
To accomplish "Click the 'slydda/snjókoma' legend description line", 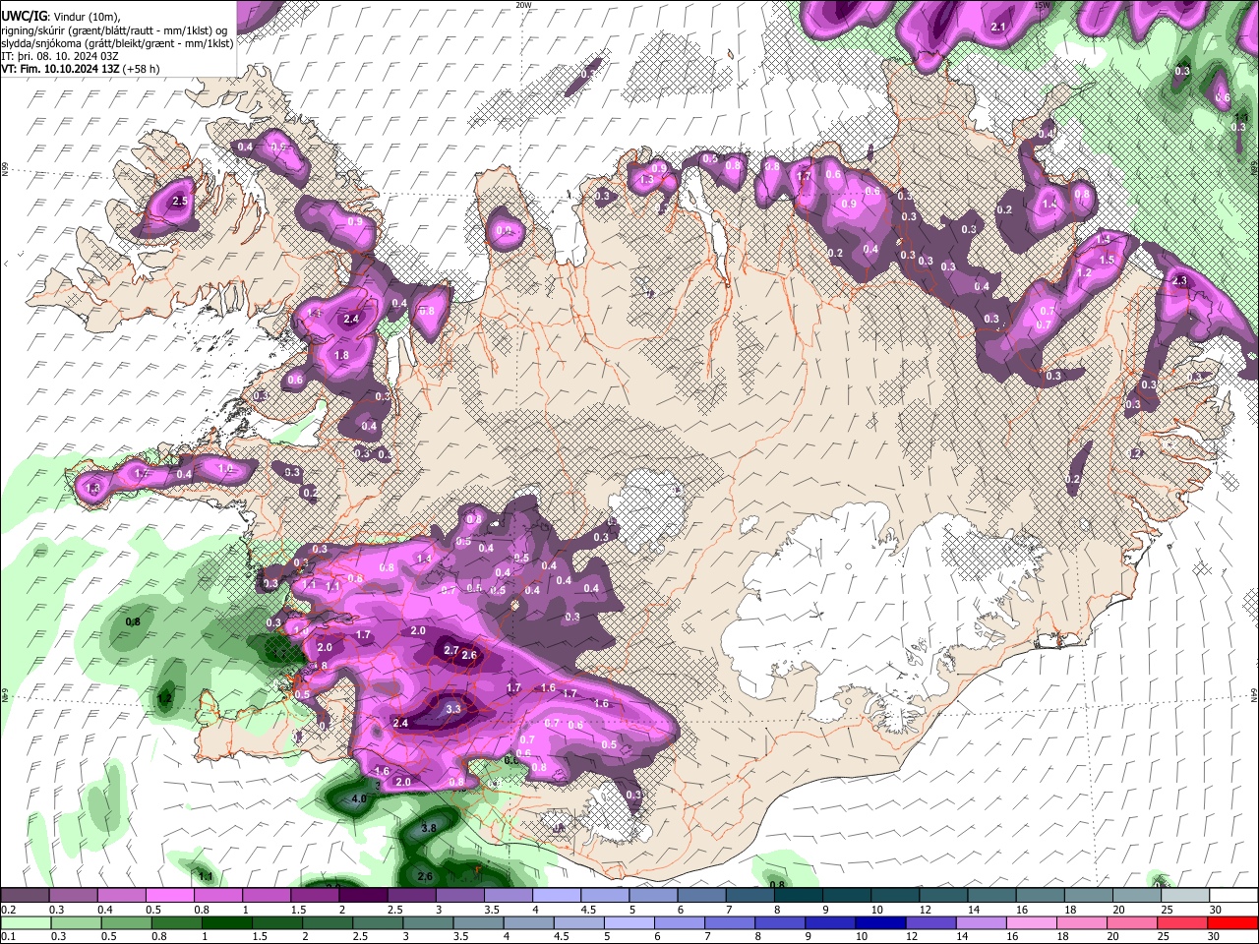I will (x=117, y=43).
